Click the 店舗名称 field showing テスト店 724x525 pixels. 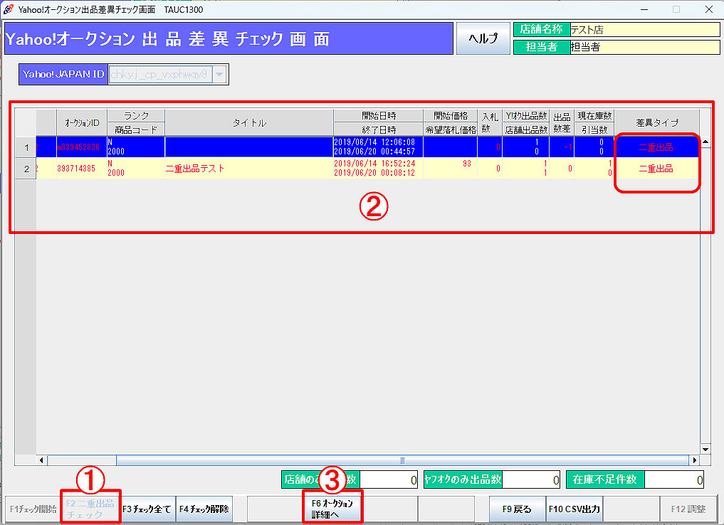point(644,30)
